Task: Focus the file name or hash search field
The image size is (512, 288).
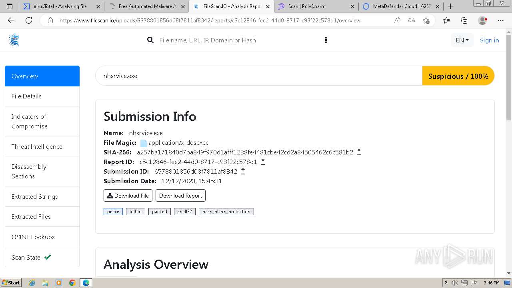Action: pyautogui.click(x=238, y=40)
